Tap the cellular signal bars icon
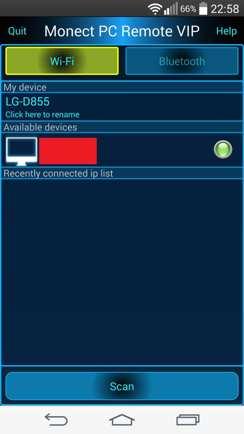The image size is (244, 434). coord(171,9)
